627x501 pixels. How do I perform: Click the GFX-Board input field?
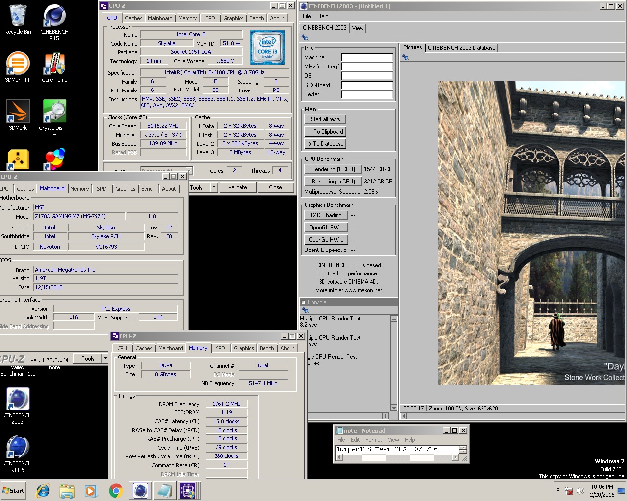click(x=367, y=85)
